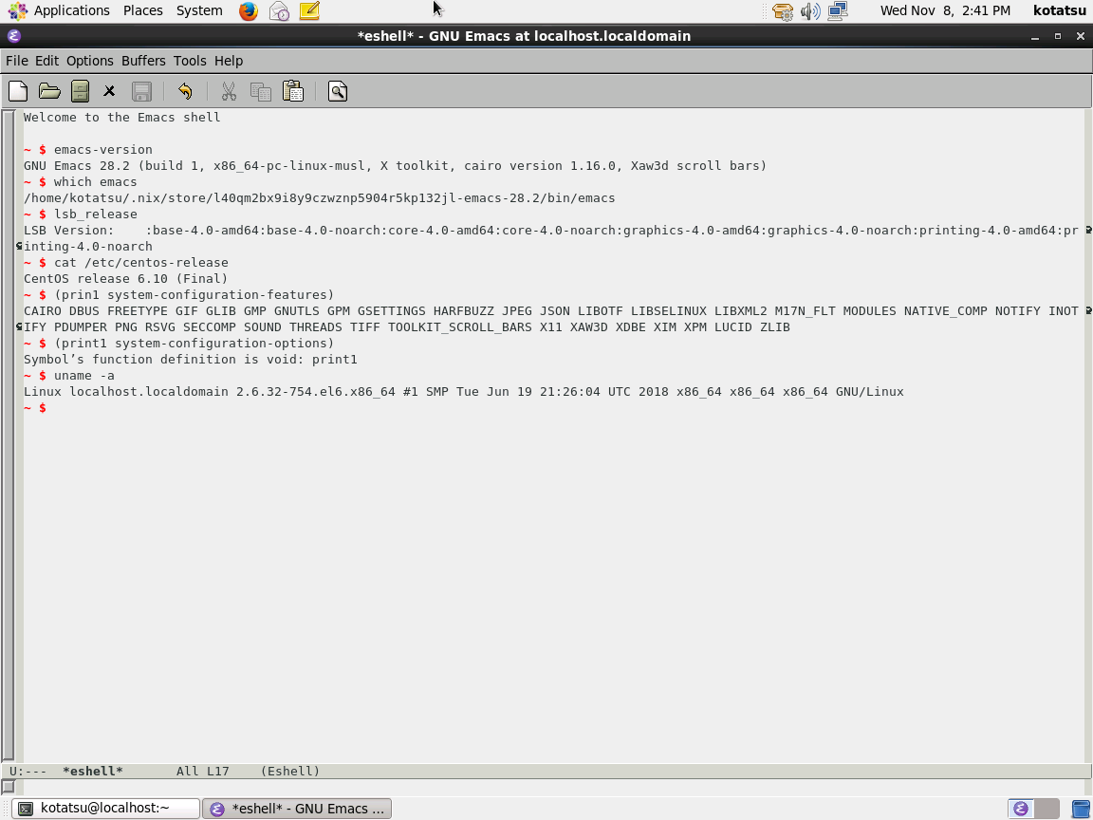1093x820 pixels.
Task: Expand the Places menu in panel
Action: click(x=142, y=10)
